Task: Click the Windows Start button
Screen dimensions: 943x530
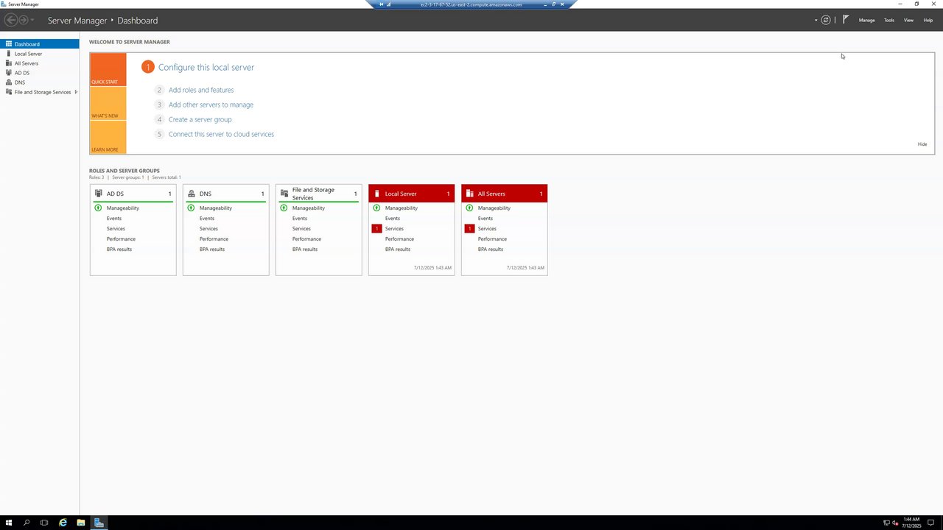Action: 9,523
